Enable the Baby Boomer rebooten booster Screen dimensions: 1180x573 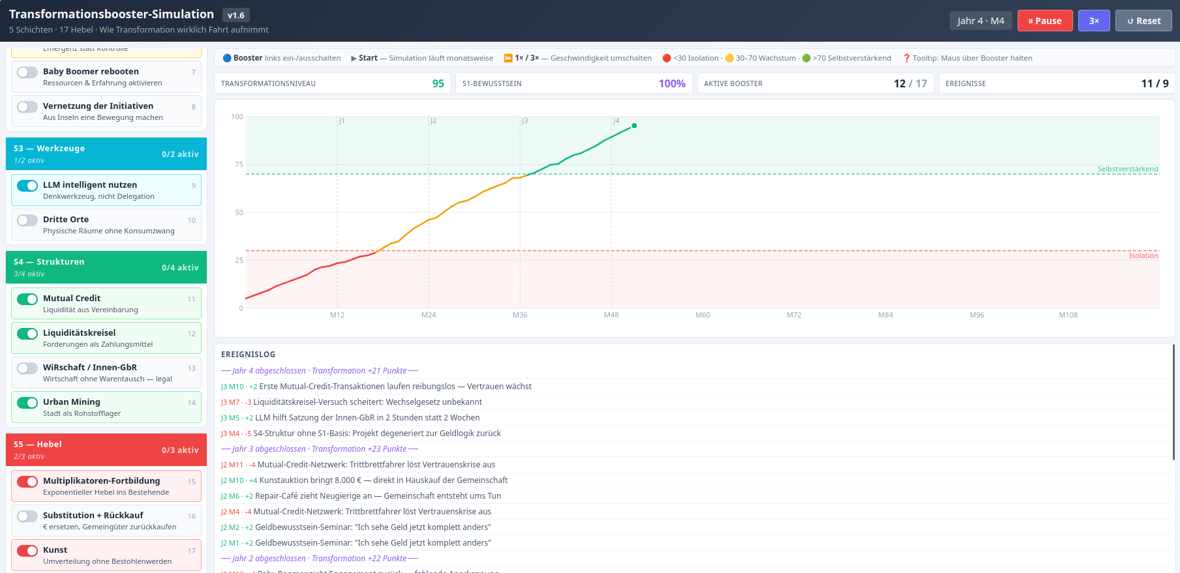point(27,72)
